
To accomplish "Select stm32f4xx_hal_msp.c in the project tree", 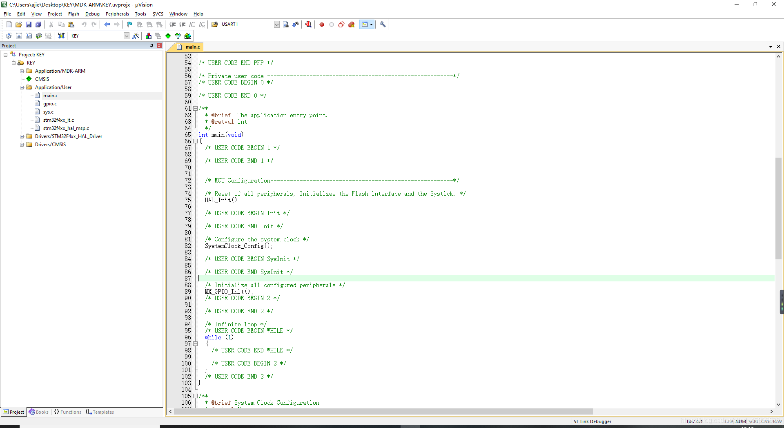I will [x=66, y=128].
